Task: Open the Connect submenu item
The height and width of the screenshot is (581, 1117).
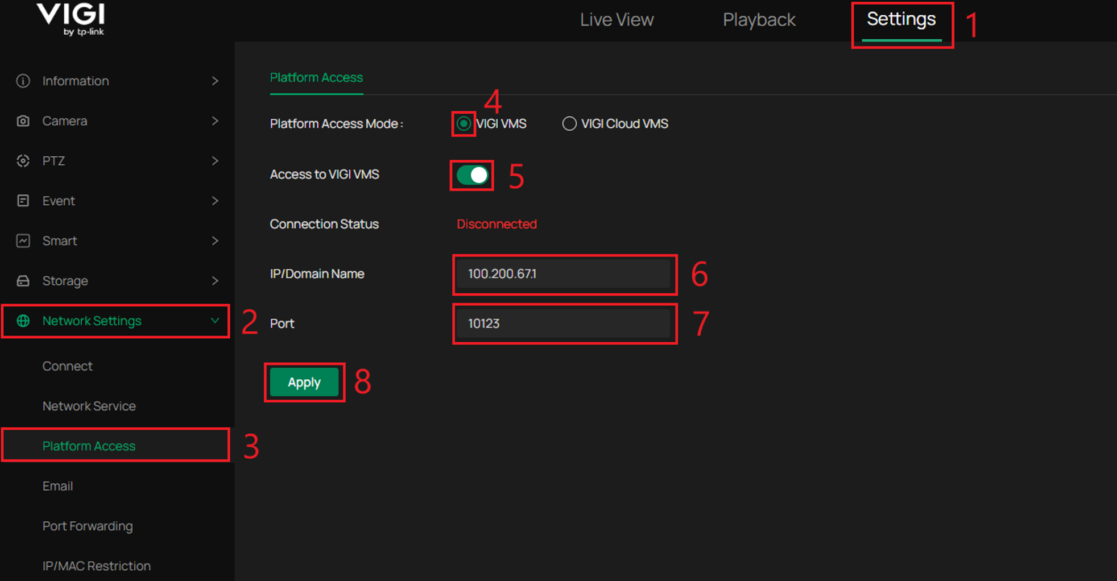Action: pyautogui.click(x=67, y=366)
